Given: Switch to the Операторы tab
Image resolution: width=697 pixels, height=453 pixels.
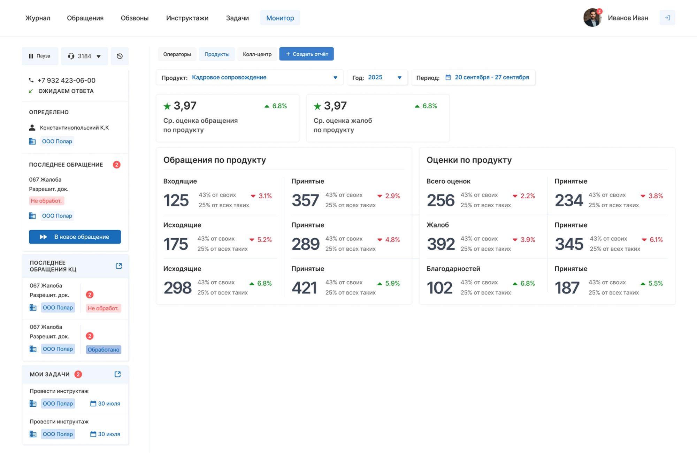Looking at the screenshot, I should [x=177, y=54].
